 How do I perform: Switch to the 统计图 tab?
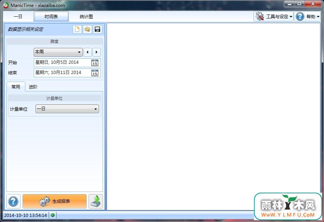pyautogui.click(x=86, y=17)
